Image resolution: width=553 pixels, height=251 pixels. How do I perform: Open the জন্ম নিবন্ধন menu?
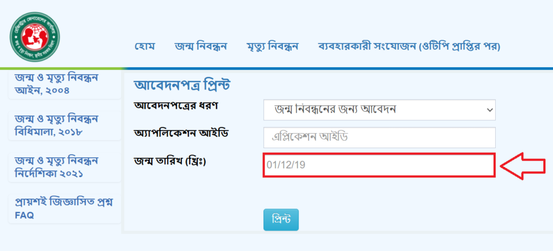(201, 46)
